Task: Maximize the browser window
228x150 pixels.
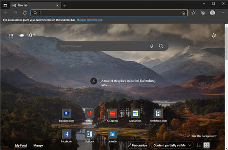Action: tap(213, 4)
